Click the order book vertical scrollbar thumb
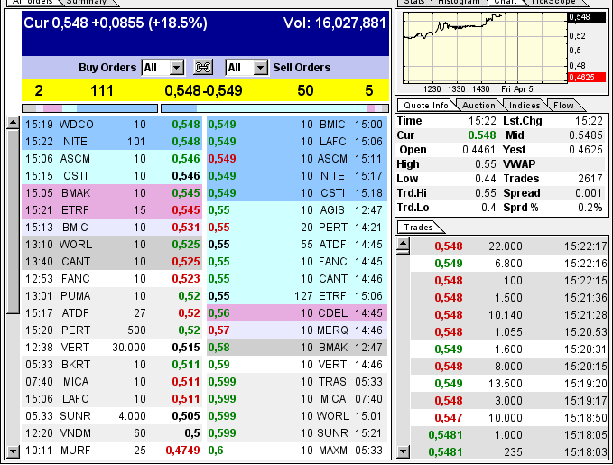Image resolution: width=613 pixels, height=465 pixels. (13, 221)
